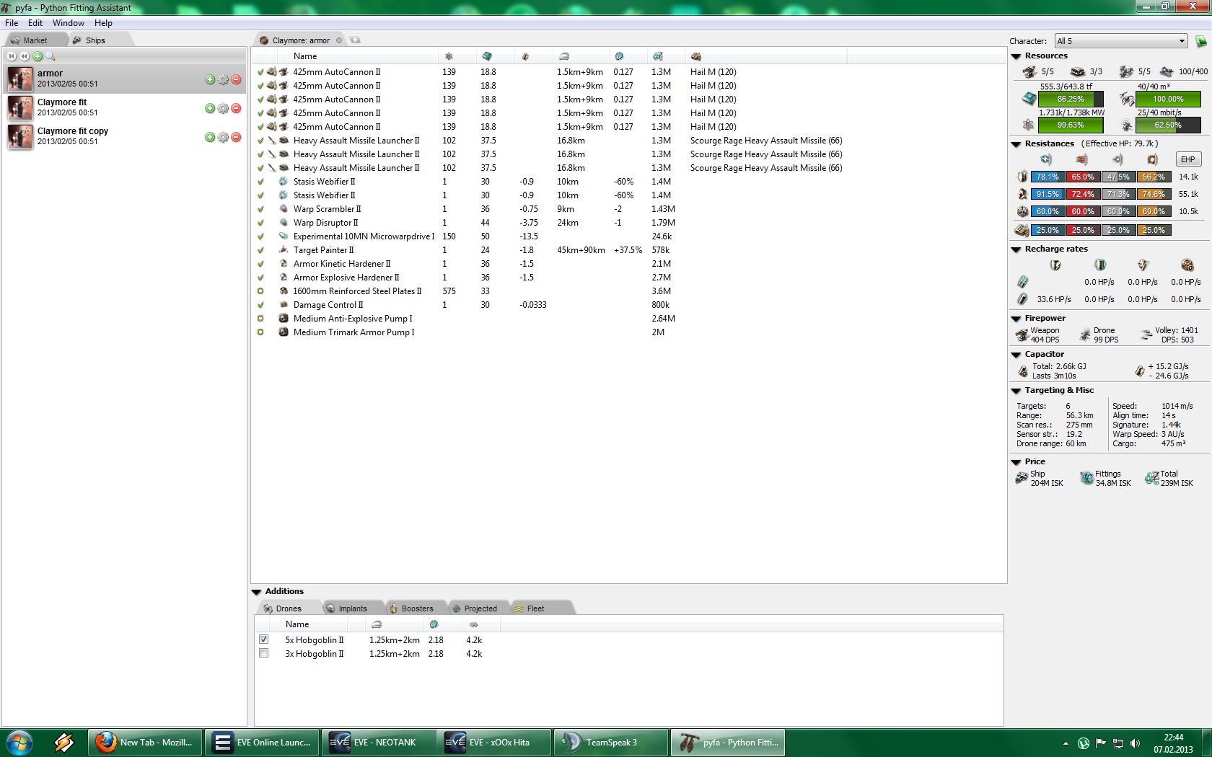The image size is (1212, 757).
Task: Click the drone bandwidth bar showing 62.50%
Action: tap(1168, 125)
